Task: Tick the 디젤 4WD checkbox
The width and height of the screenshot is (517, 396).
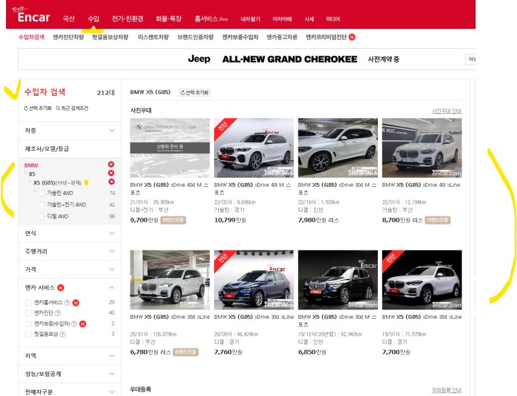Action: click(x=41, y=216)
